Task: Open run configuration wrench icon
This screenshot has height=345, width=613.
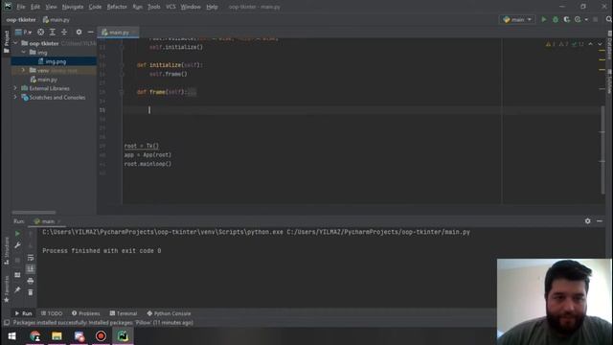Action: (17, 245)
